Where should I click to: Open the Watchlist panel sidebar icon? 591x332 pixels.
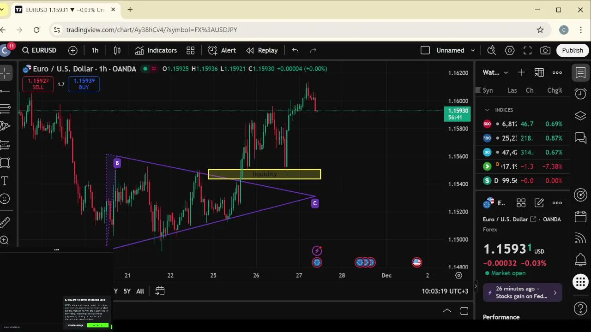(580, 73)
